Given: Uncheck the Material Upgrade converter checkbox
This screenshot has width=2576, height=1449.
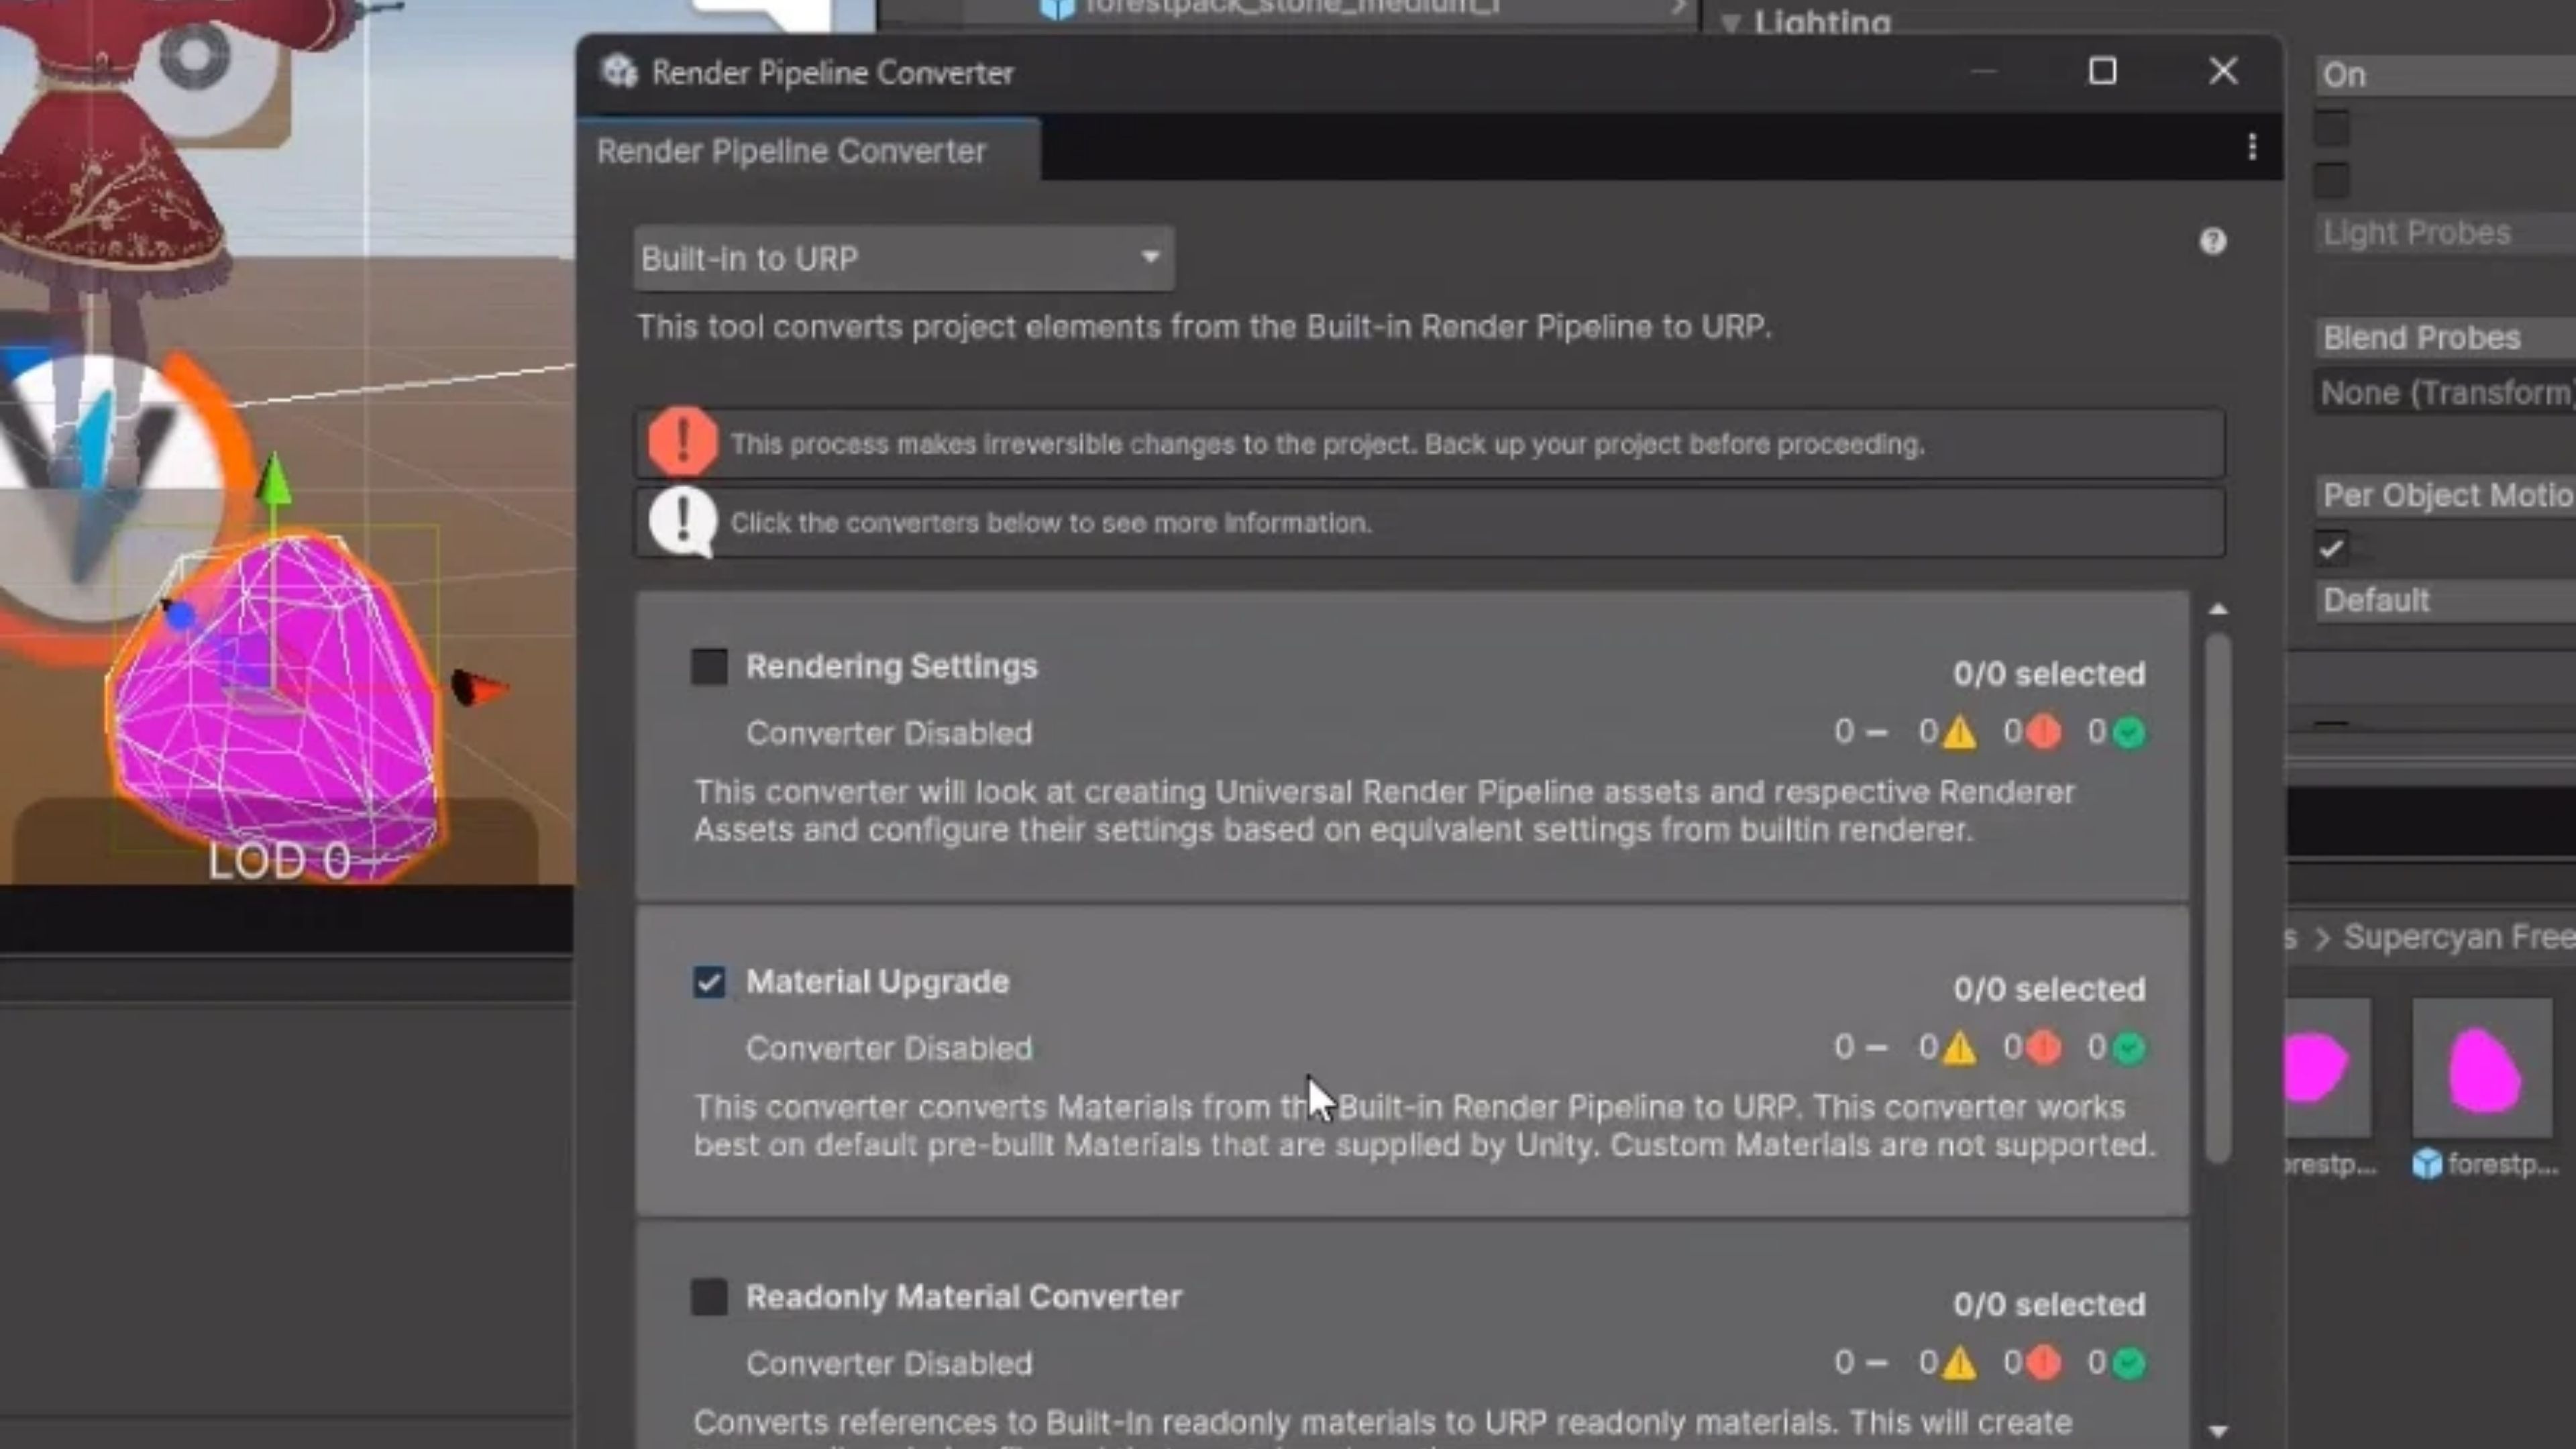Looking at the screenshot, I should pyautogui.click(x=709, y=982).
